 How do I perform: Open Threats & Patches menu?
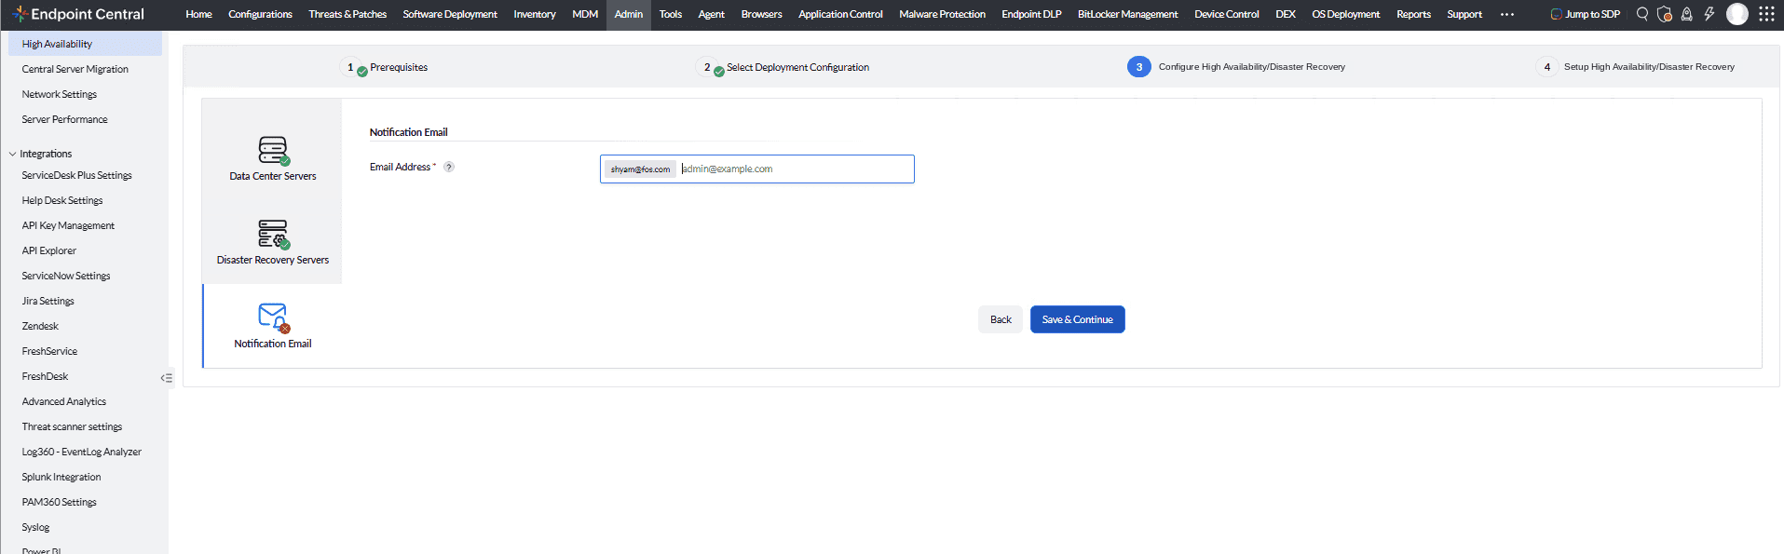347,14
